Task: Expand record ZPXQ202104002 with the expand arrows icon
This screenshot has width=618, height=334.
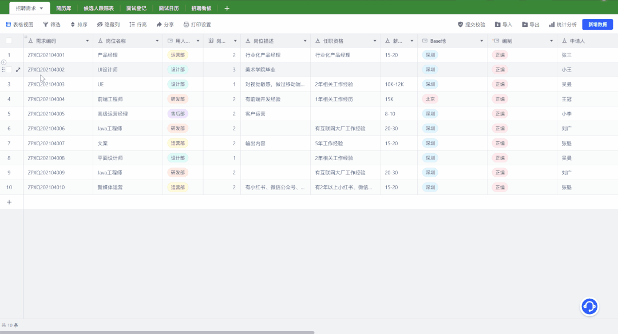Action: [18, 70]
